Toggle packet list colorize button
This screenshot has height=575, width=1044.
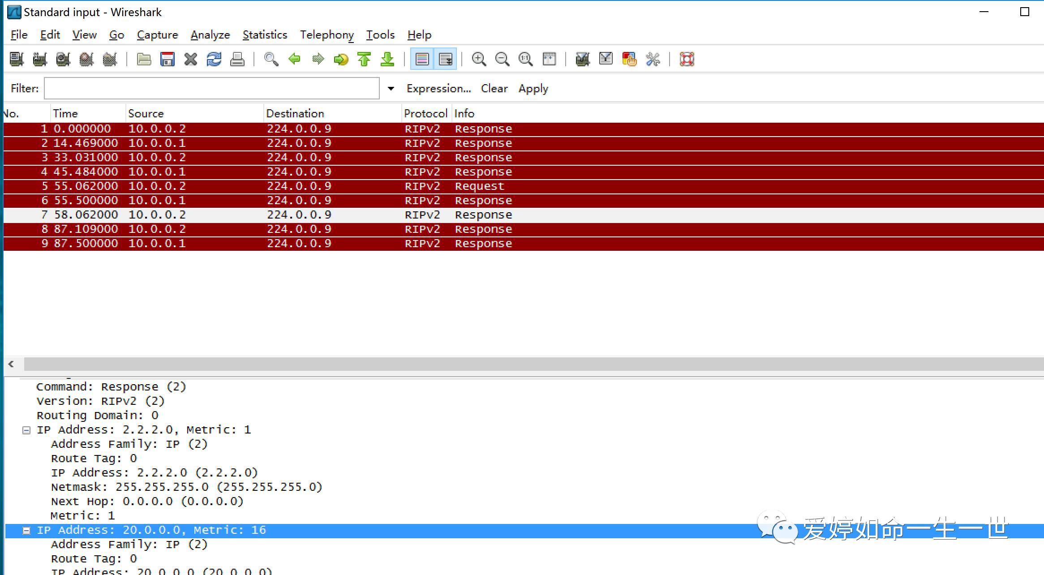click(422, 59)
